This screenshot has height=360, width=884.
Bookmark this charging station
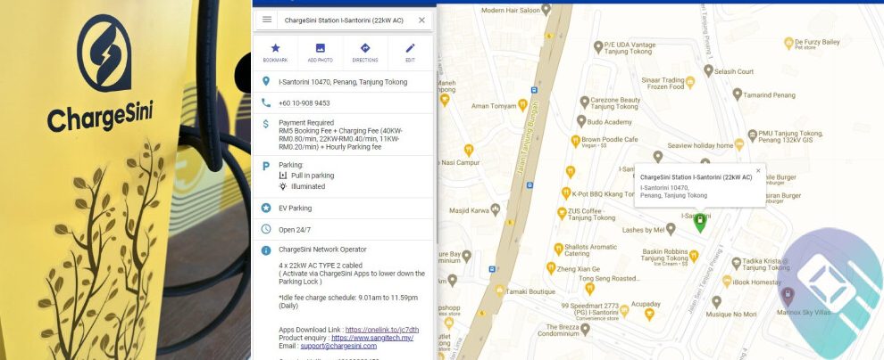[275, 52]
